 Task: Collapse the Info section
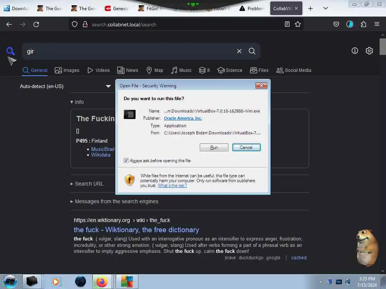[77, 102]
